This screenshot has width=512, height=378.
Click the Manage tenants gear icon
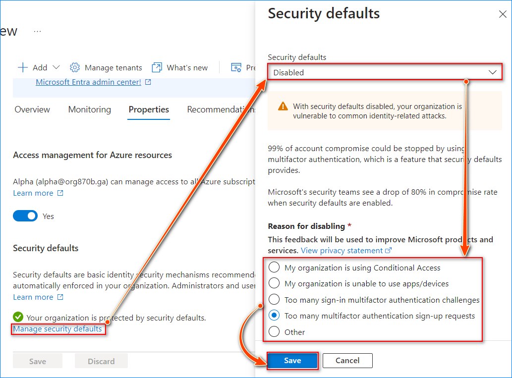click(x=75, y=67)
